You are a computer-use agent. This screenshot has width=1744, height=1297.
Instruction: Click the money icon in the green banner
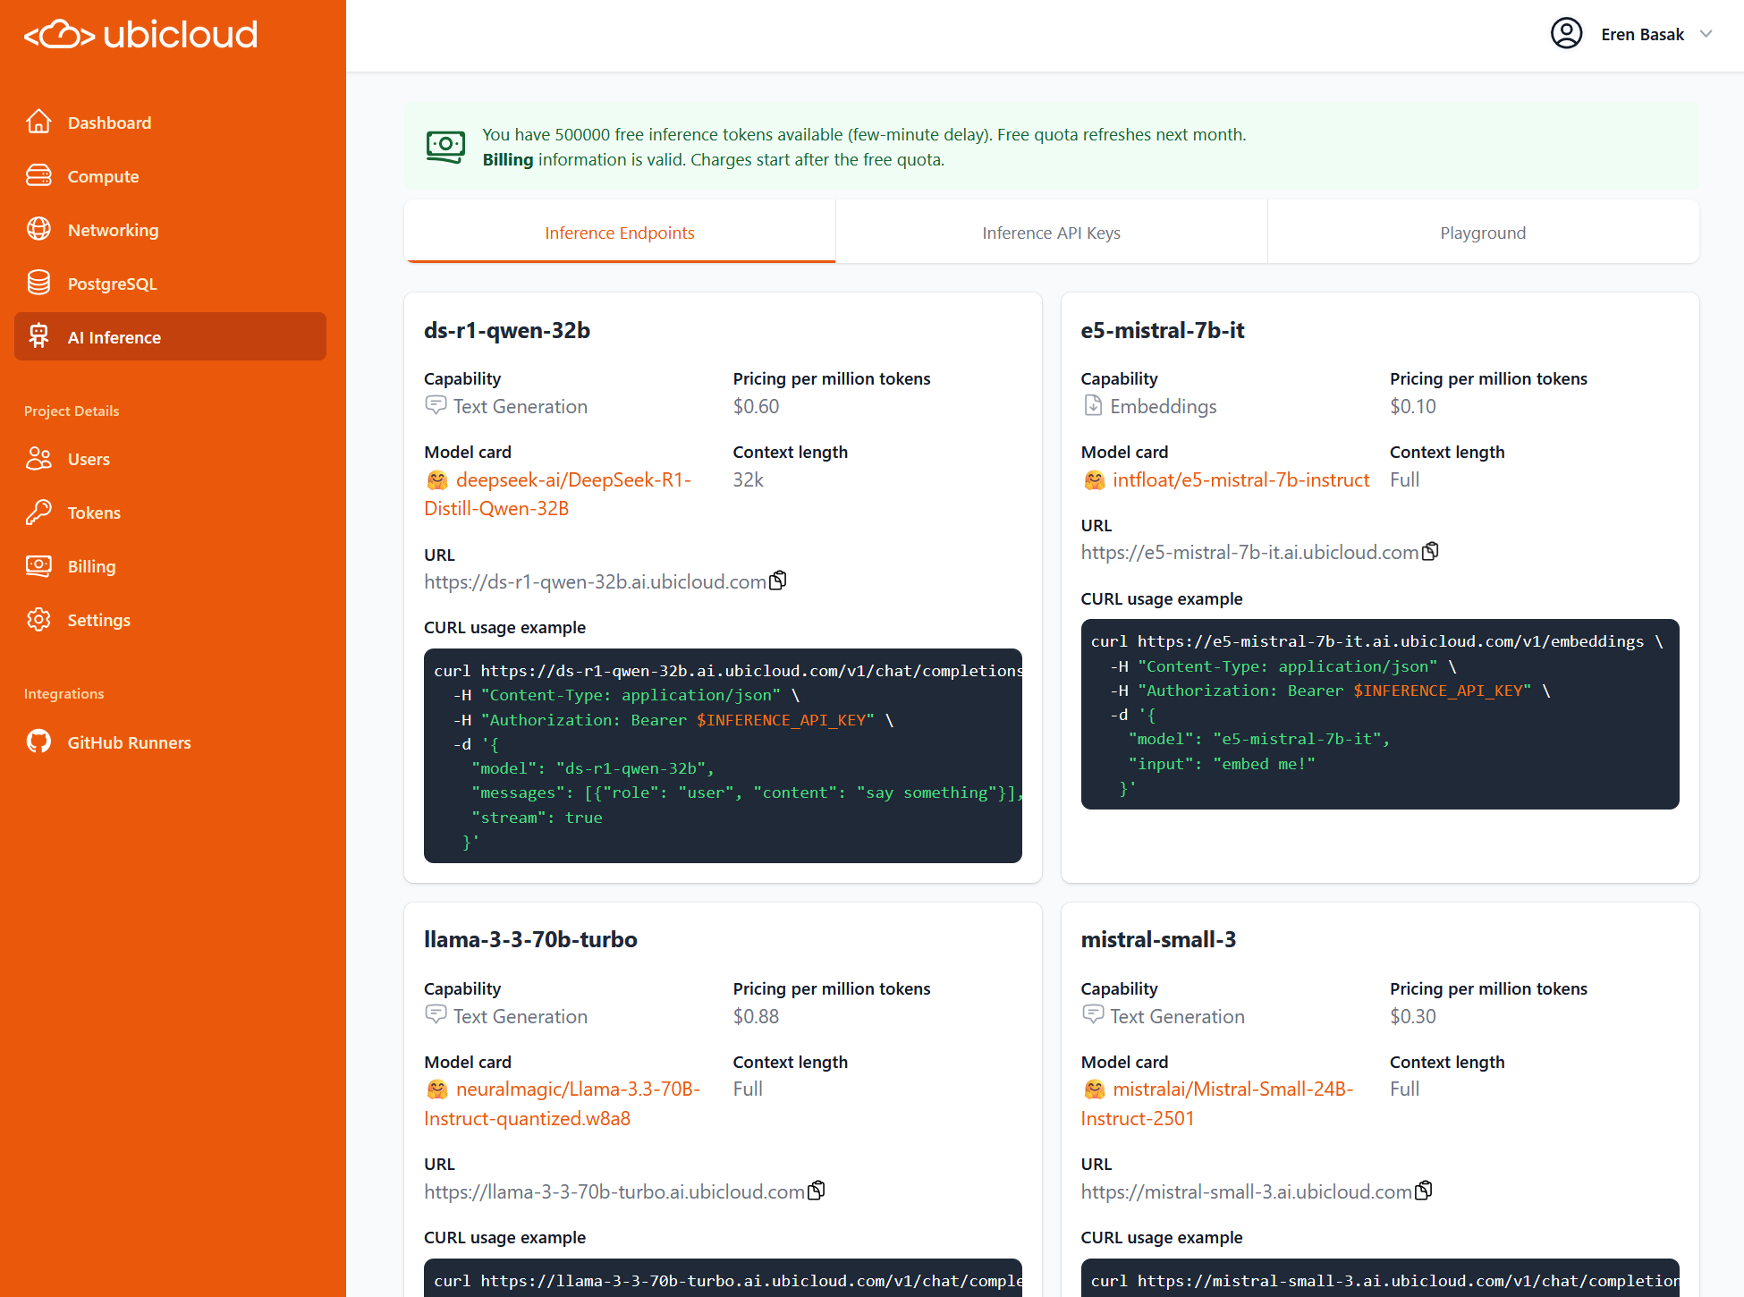[445, 146]
